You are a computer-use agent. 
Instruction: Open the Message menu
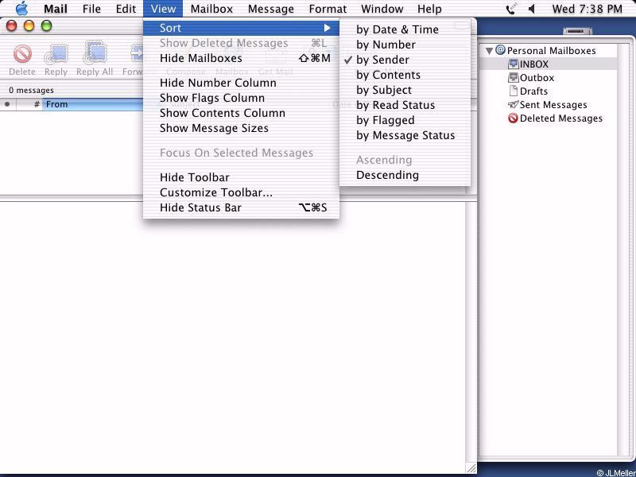point(271,9)
